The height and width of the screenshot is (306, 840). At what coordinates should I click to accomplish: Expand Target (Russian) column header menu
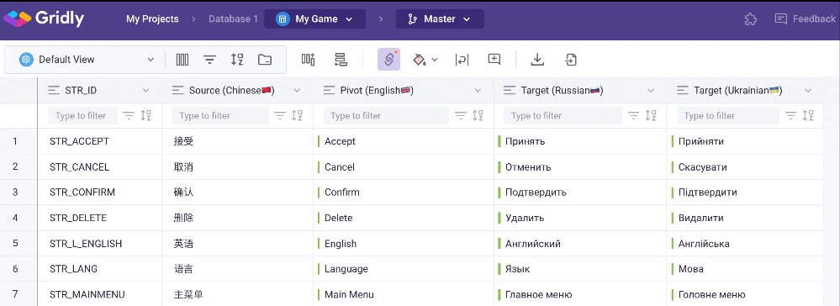(651, 91)
